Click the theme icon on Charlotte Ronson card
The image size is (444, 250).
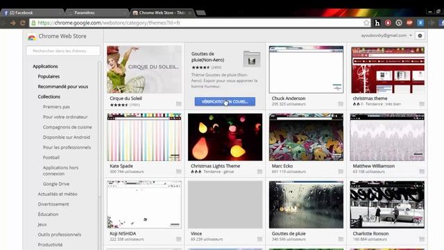pyautogui.click(x=422, y=239)
